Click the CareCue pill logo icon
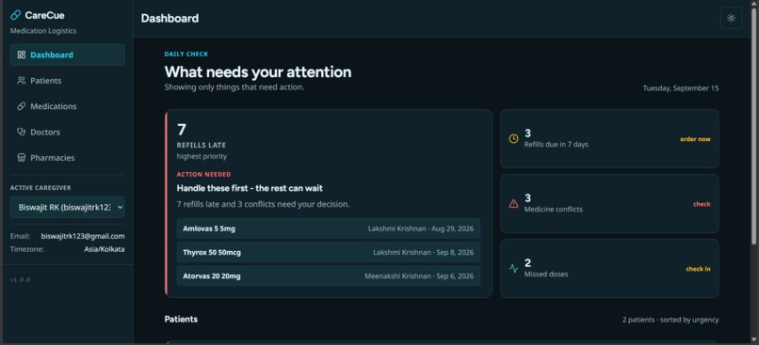The image size is (759, 345). (x=15, y=15)
